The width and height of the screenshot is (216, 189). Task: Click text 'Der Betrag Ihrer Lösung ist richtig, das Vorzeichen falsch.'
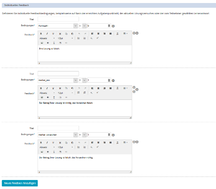click(66, 103)
